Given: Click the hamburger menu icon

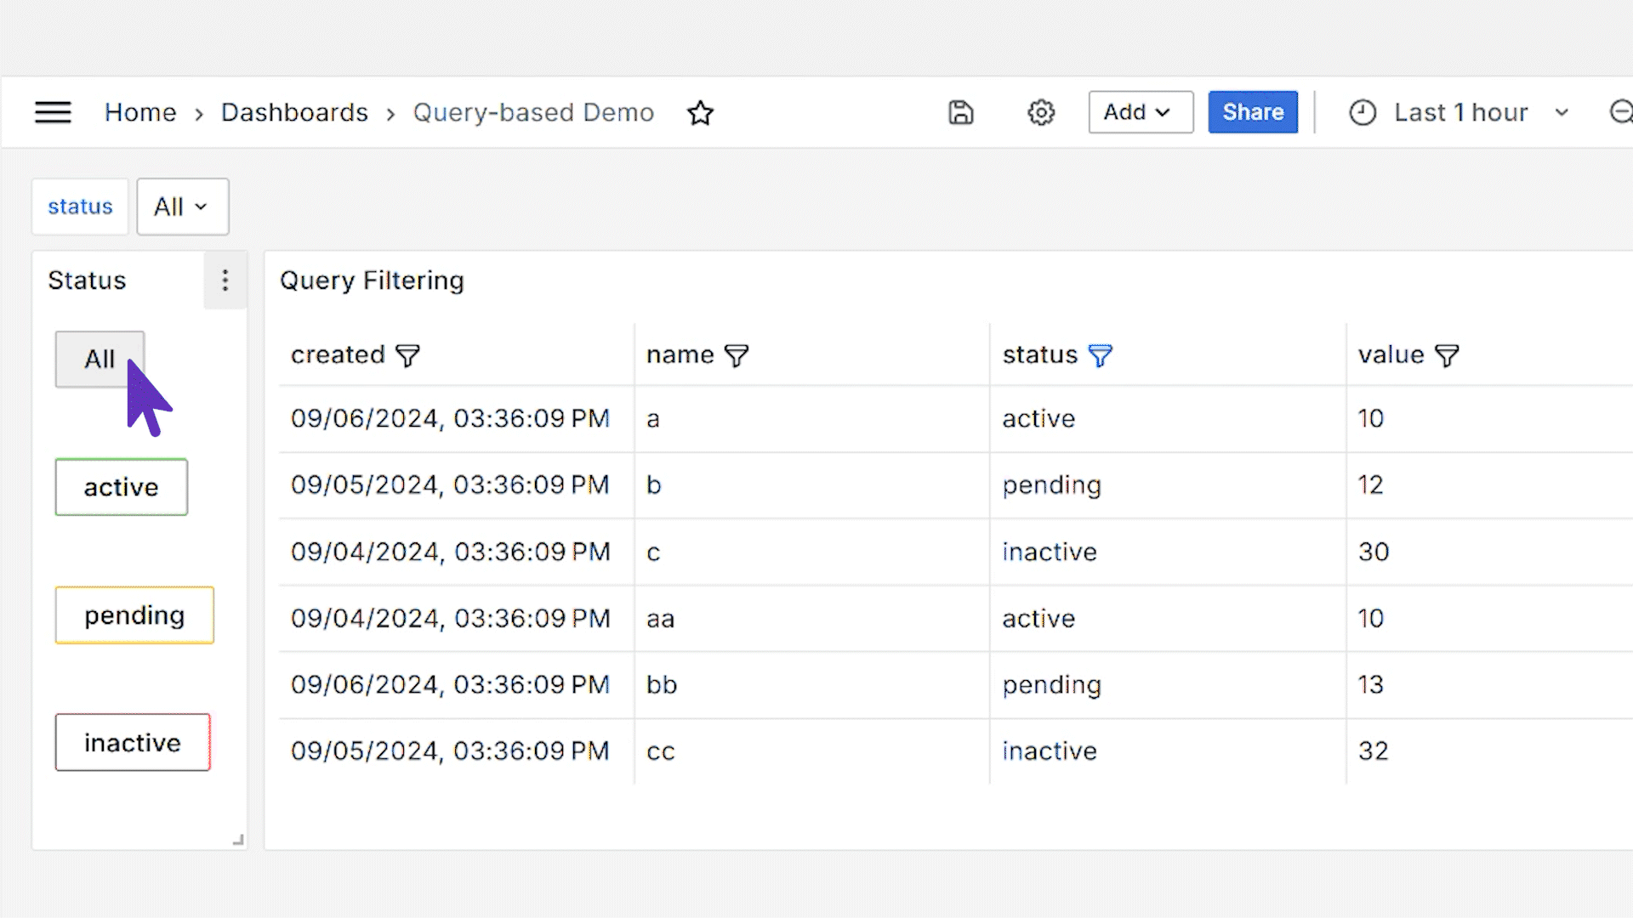Looking at the screenshot, I should tap(53, 111).
